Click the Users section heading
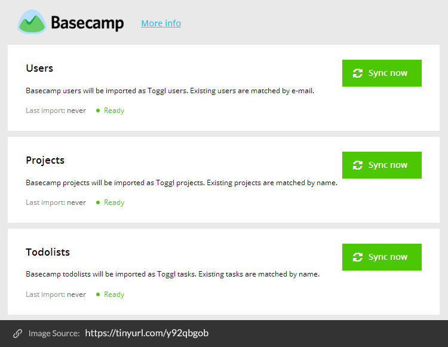448x347 pixels. click(x=39, y=68)
